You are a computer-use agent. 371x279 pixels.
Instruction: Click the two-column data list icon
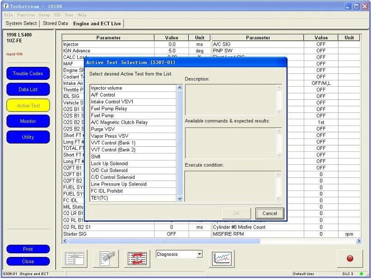click(74, 258)
